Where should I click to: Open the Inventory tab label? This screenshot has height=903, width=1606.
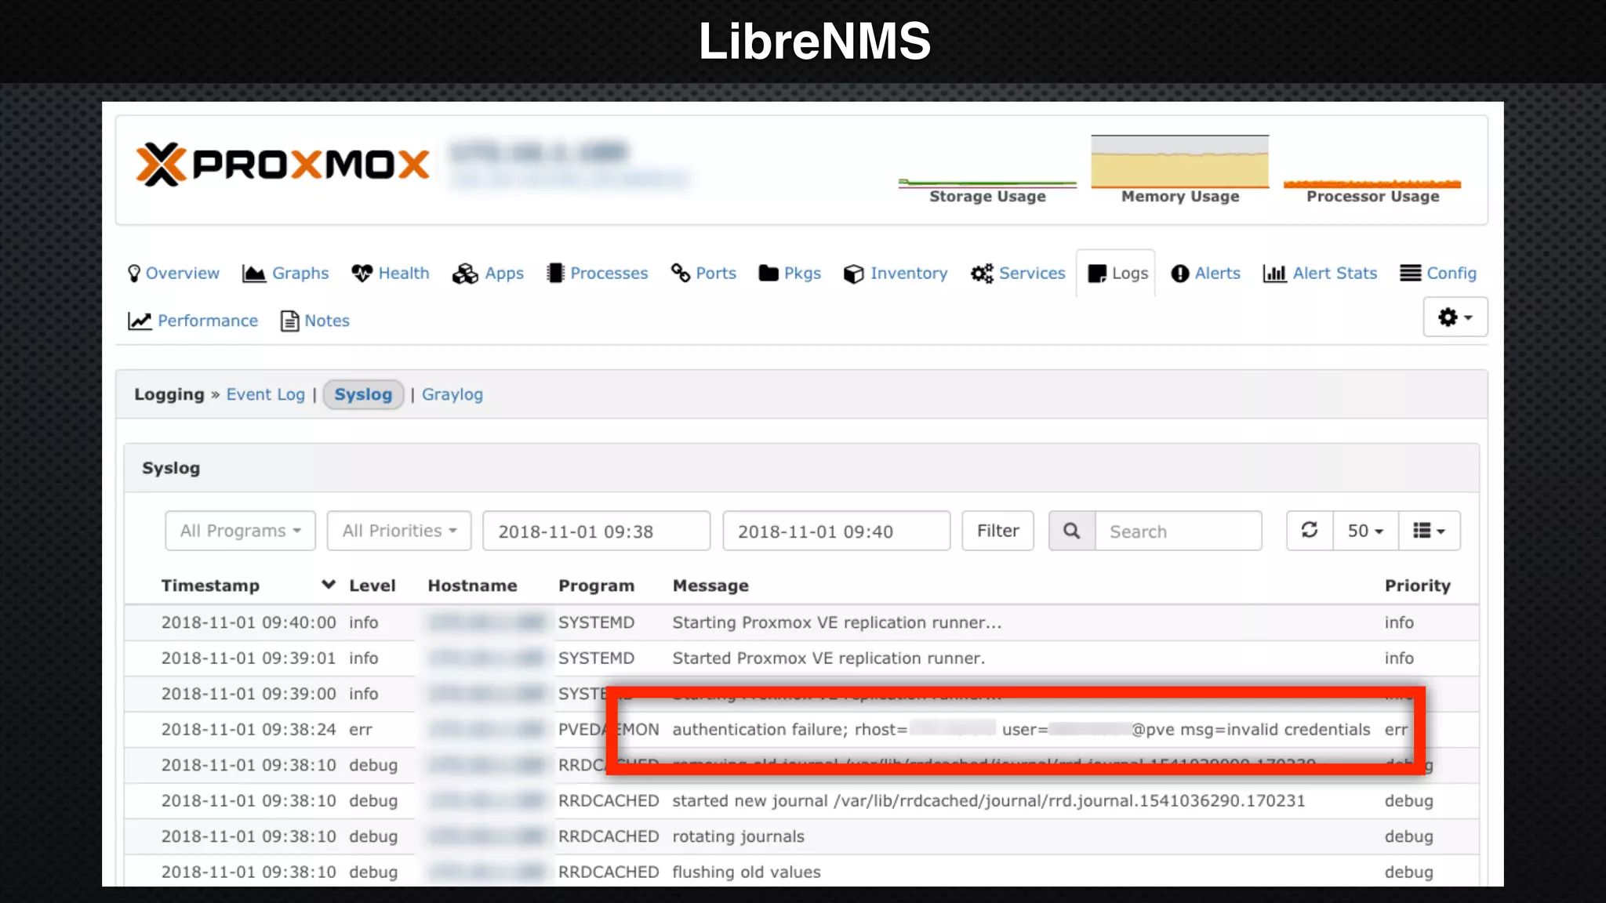pos(909,273)
